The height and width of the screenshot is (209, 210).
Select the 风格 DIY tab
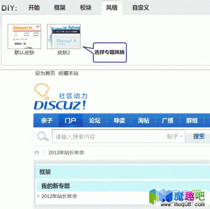tap(112, 8)
